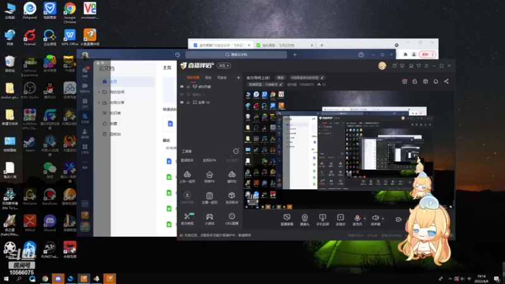The width and height of the screenshot is (505, 284).
Task: Click the share icon in 直播伴侣
Action: [x=446, y=81]
